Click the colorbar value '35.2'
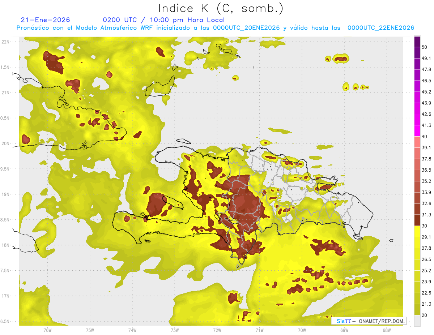The height and width of the screenshot is (335, 434). 426,181
